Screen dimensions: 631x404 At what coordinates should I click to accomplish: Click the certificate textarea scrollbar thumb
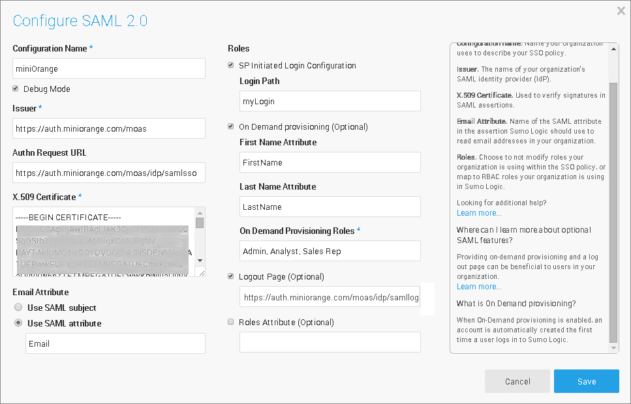(x=200, y=223)
